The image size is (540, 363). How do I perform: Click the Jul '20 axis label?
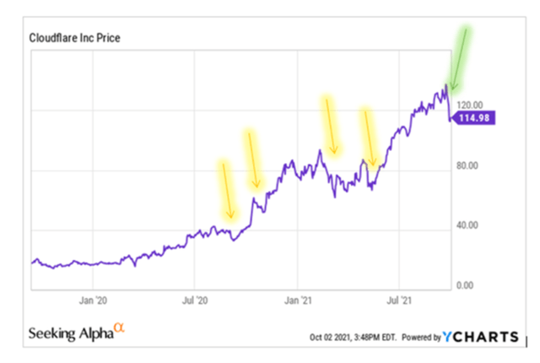tap(195, 301)
